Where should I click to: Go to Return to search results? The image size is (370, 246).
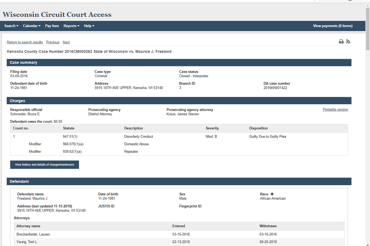pos(25,42)
